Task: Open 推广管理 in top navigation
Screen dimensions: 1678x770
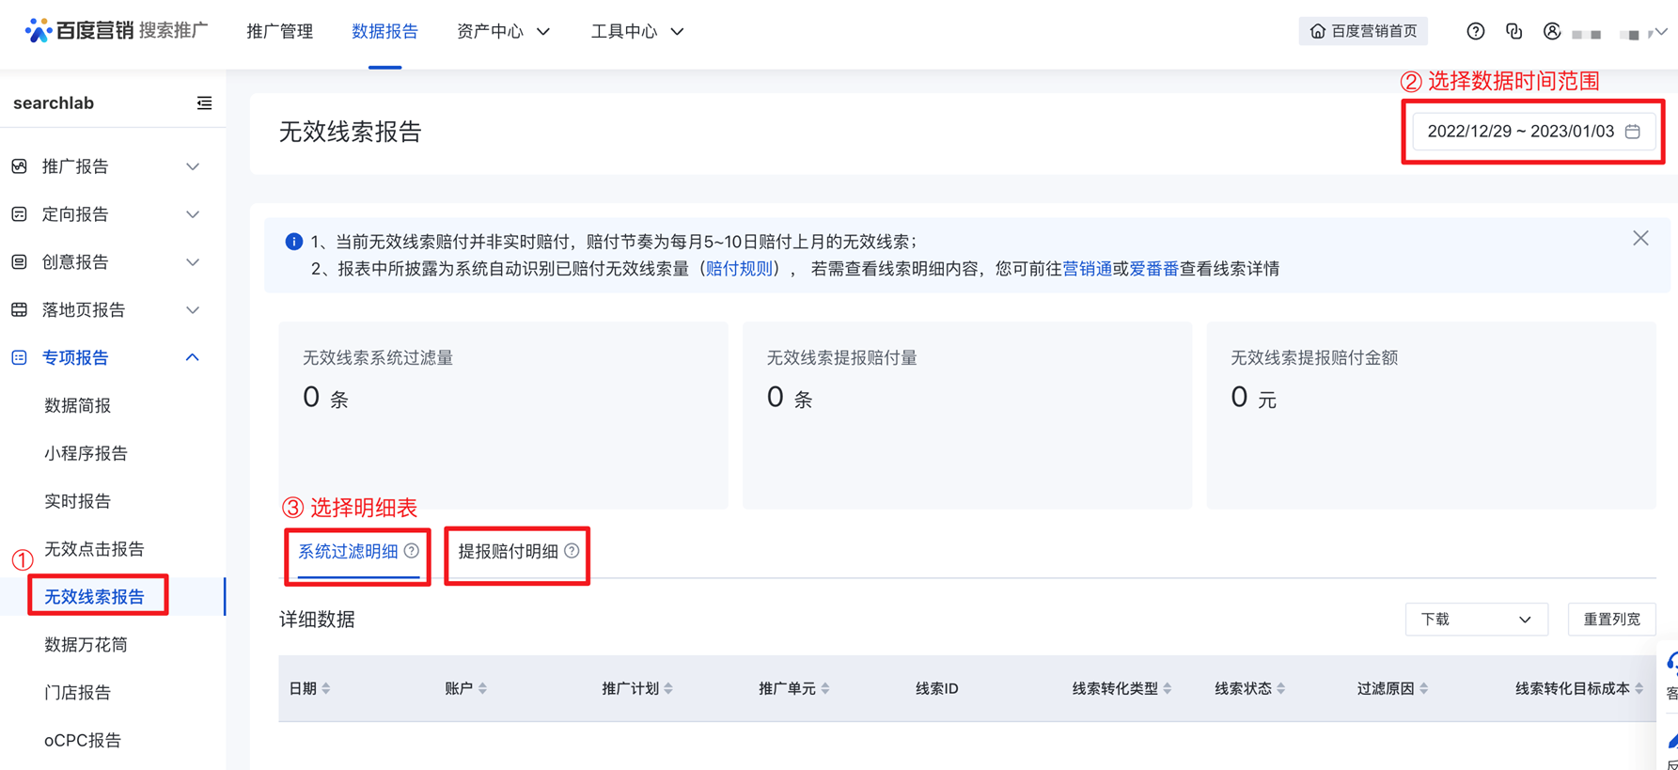Action: (279, 32)
